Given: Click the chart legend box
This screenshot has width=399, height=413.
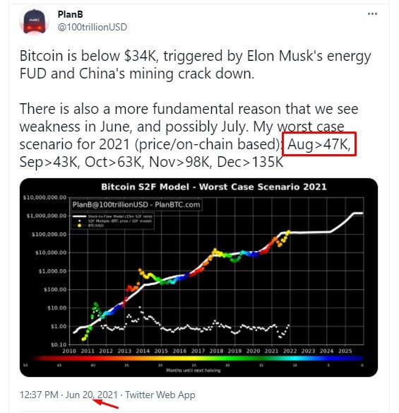Looking at the screenshot, I should coord(113,221).
